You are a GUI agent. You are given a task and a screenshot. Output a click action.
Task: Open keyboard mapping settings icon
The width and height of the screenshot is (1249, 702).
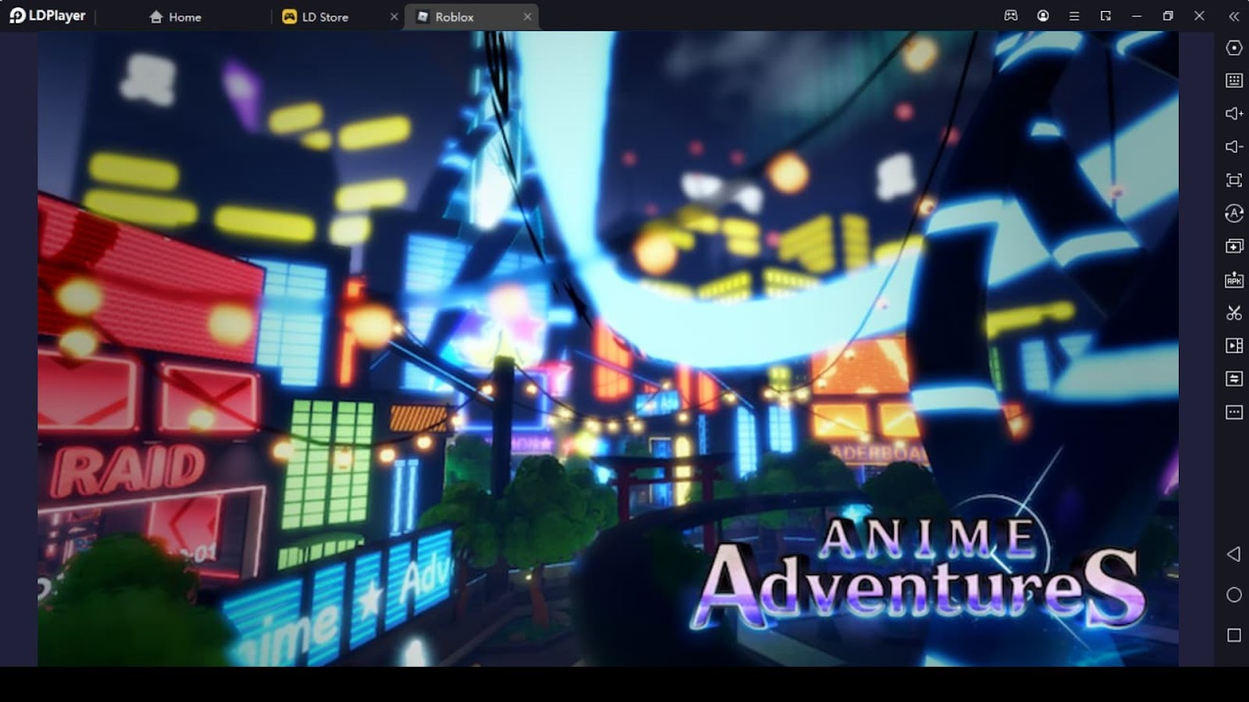click(x=1233, y=80)
